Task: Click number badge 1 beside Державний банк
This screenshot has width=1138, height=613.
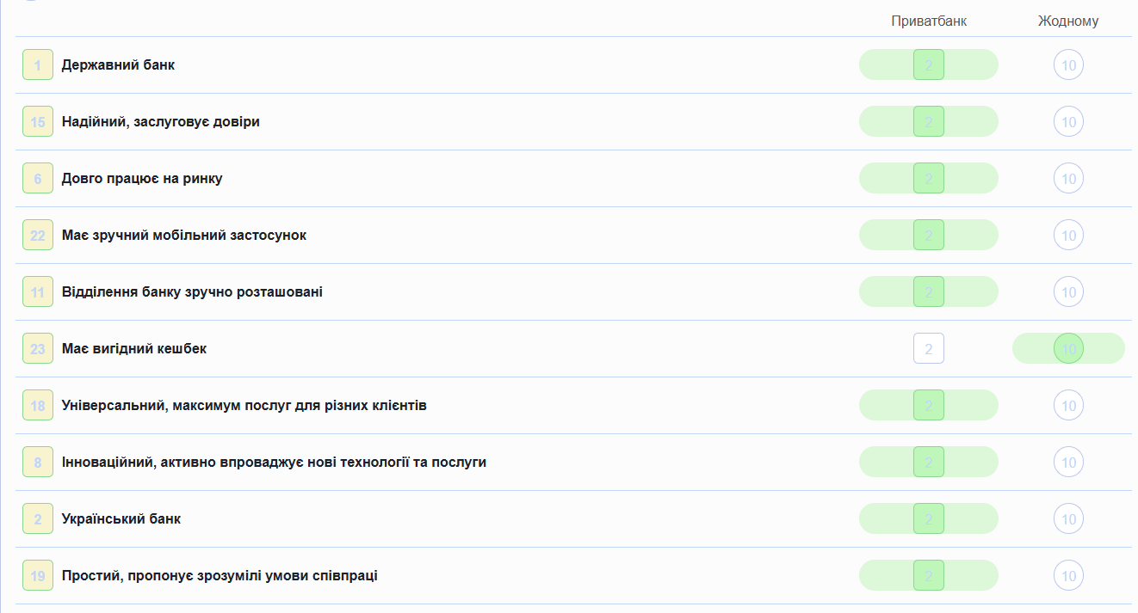Action: pyautogui.click(x=38, y=64)
